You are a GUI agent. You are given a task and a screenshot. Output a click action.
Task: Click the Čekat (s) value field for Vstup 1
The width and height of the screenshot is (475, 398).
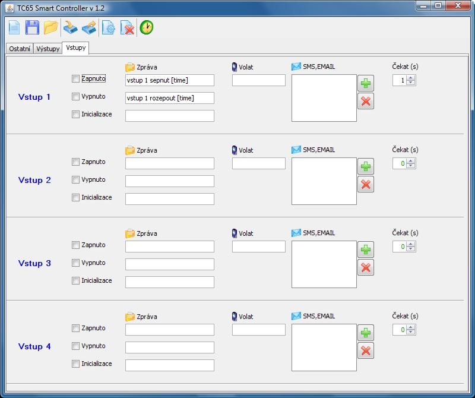point(400,80)
